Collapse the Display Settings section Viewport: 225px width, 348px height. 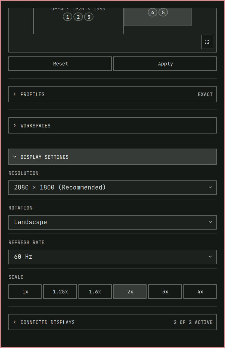coord(113,157)
